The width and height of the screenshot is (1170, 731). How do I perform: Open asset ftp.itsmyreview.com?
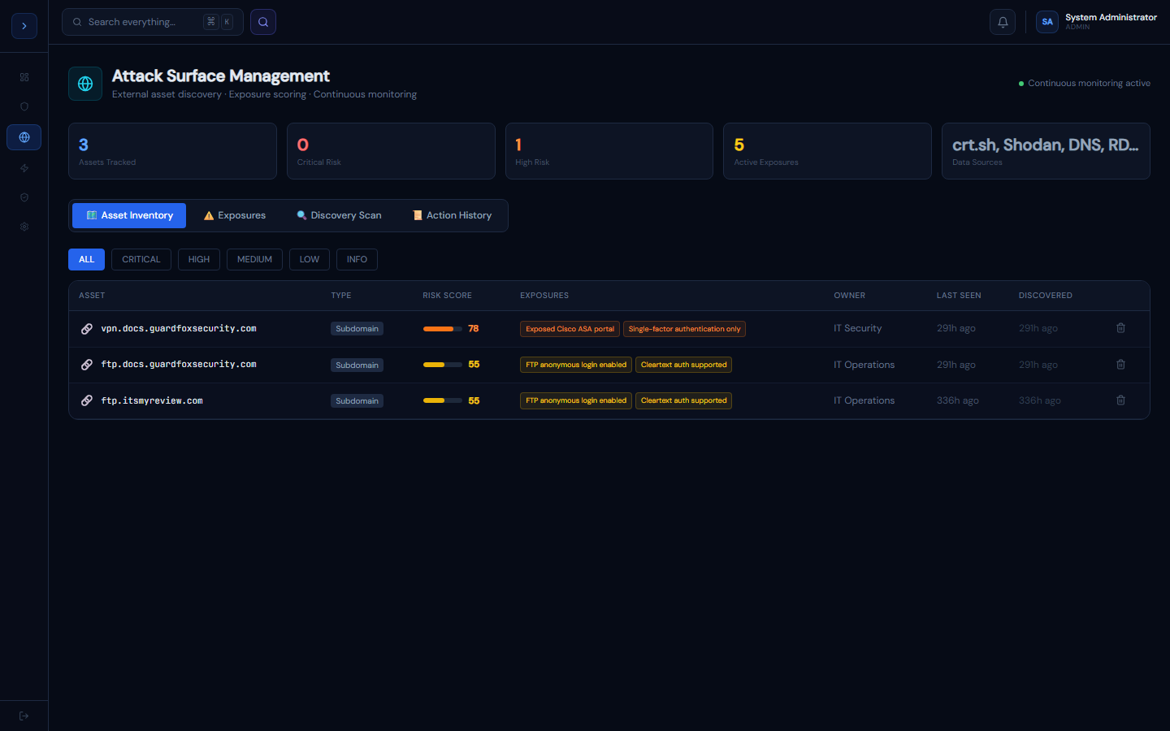point(152,400)
